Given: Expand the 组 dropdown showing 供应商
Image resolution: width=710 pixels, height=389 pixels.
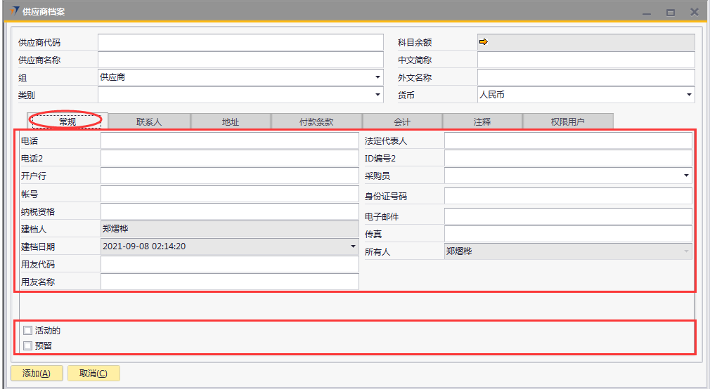Looking at the screenshot, I should [x=377, y=77].
